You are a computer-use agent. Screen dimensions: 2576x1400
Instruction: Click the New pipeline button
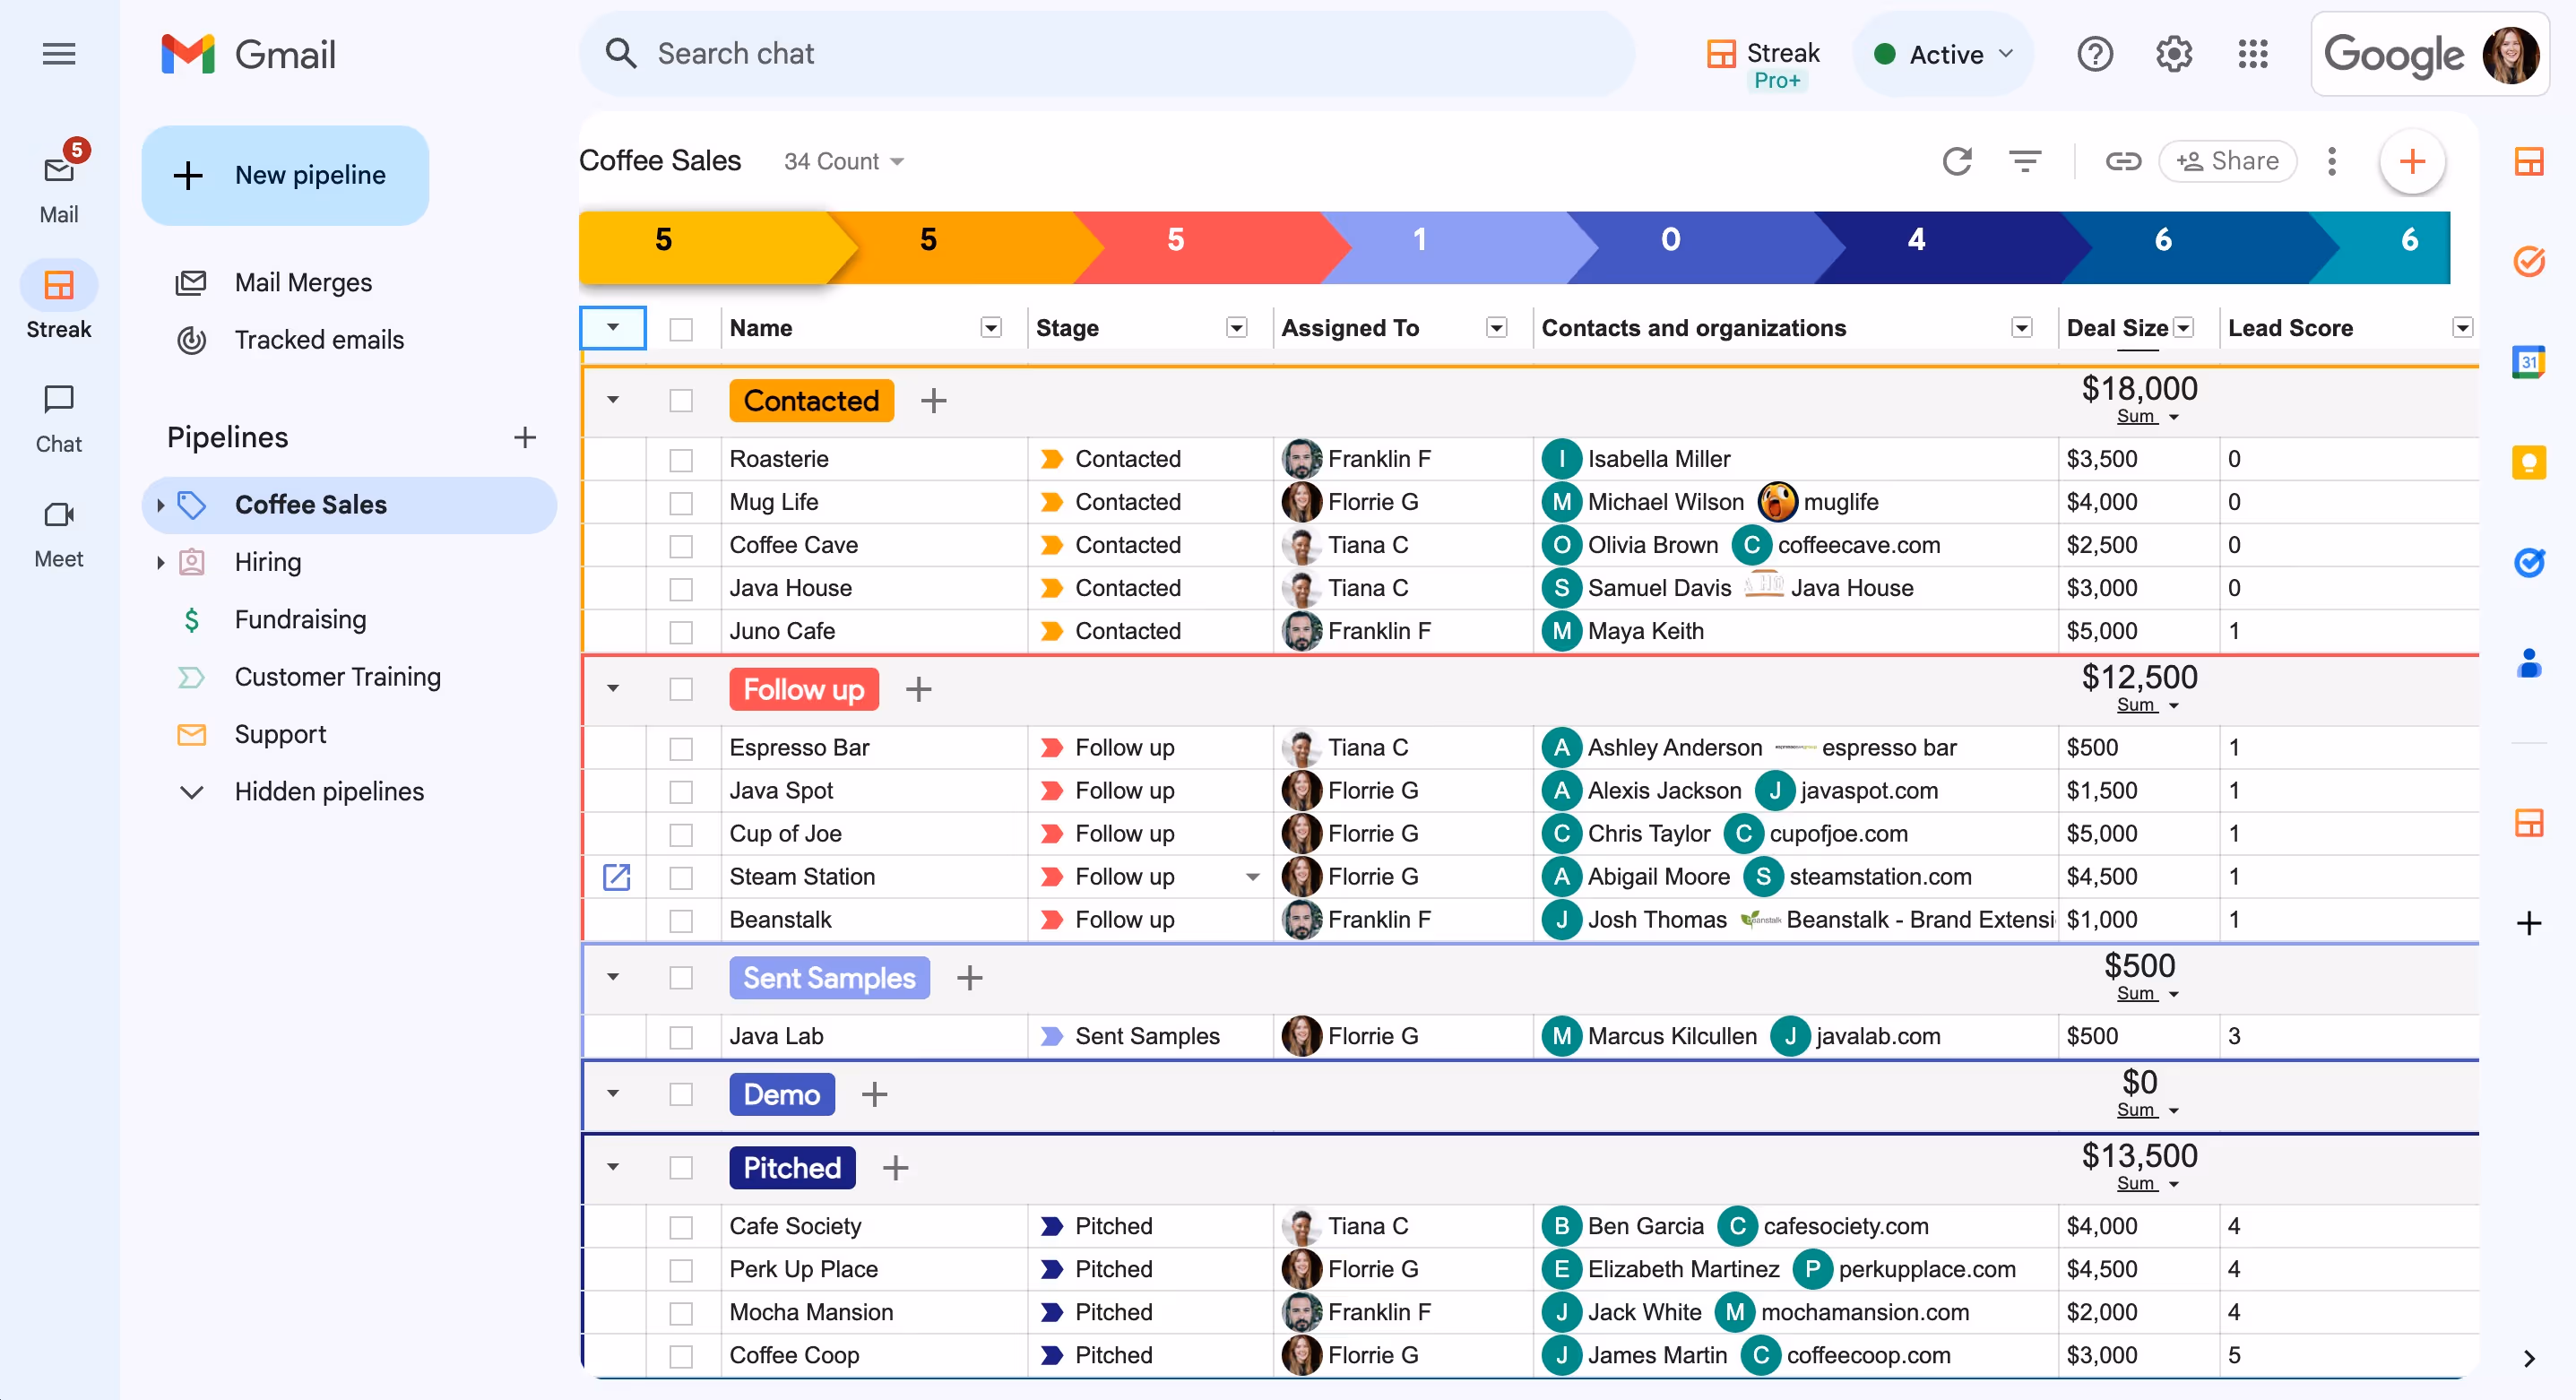tap(285, 175)
